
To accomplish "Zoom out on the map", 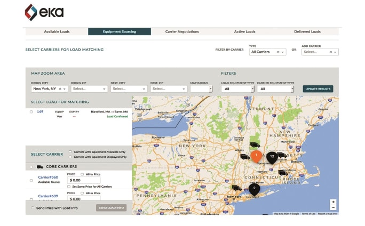I will click(333, 208).
